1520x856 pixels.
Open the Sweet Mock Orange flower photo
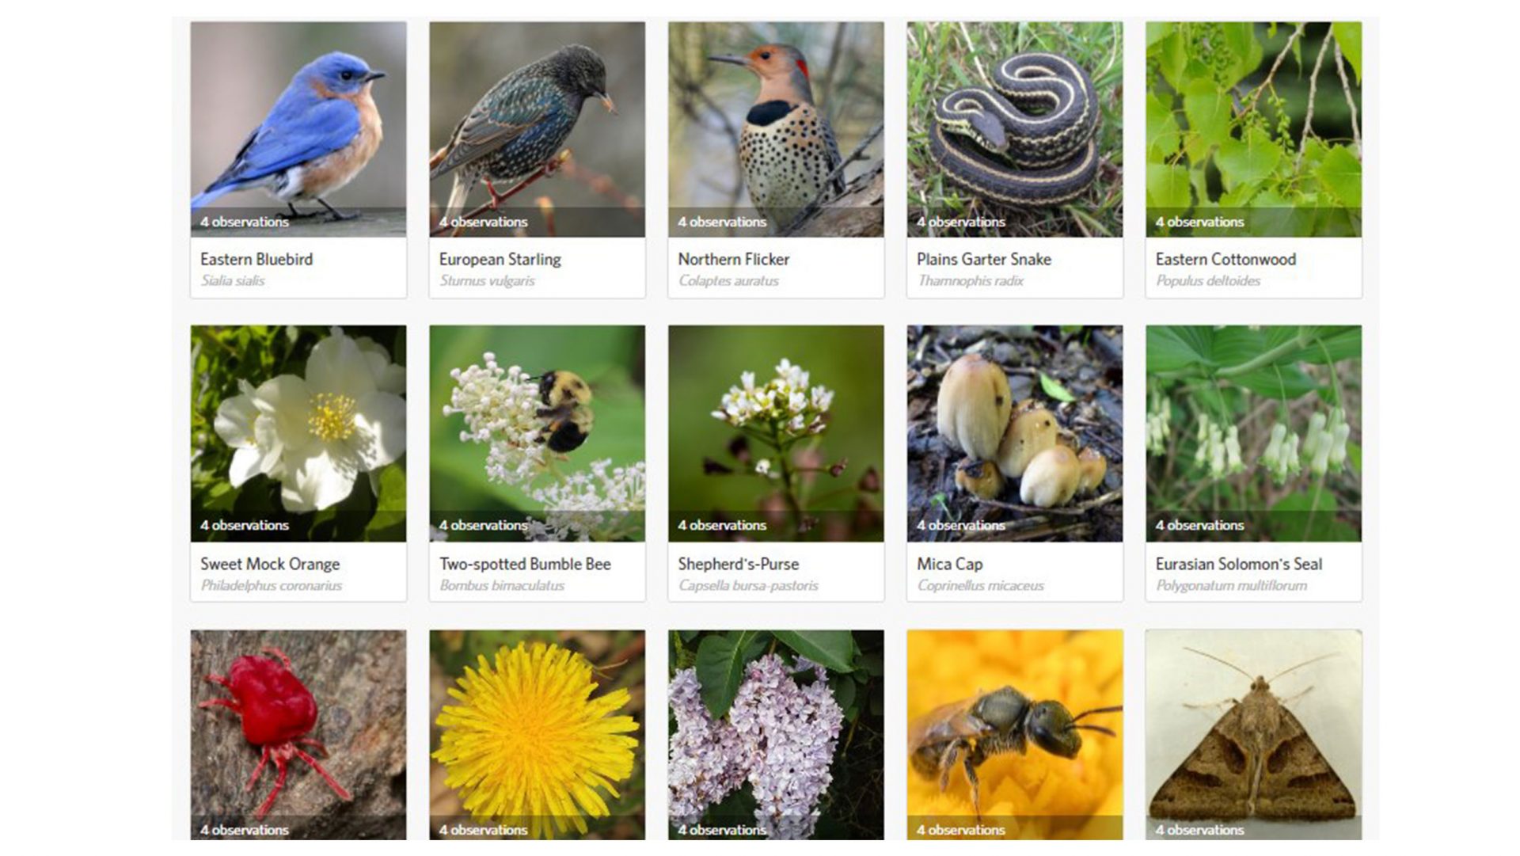[x=298, y=434]
